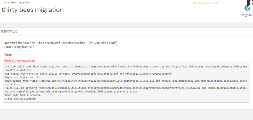Click the Maintenance mode link

[x=205, y=3]
